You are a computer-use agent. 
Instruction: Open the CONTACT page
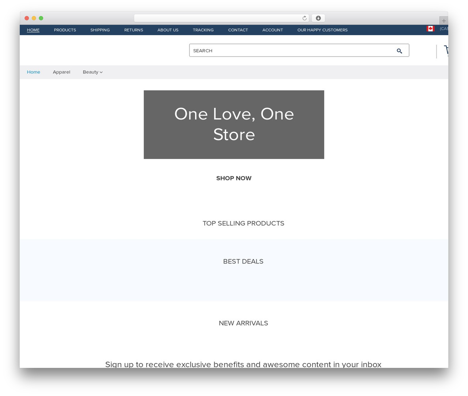click(x=238, y=30)
